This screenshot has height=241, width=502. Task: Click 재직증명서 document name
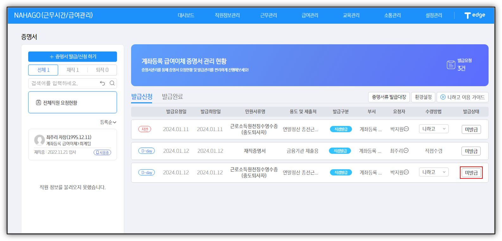(254, 151)
